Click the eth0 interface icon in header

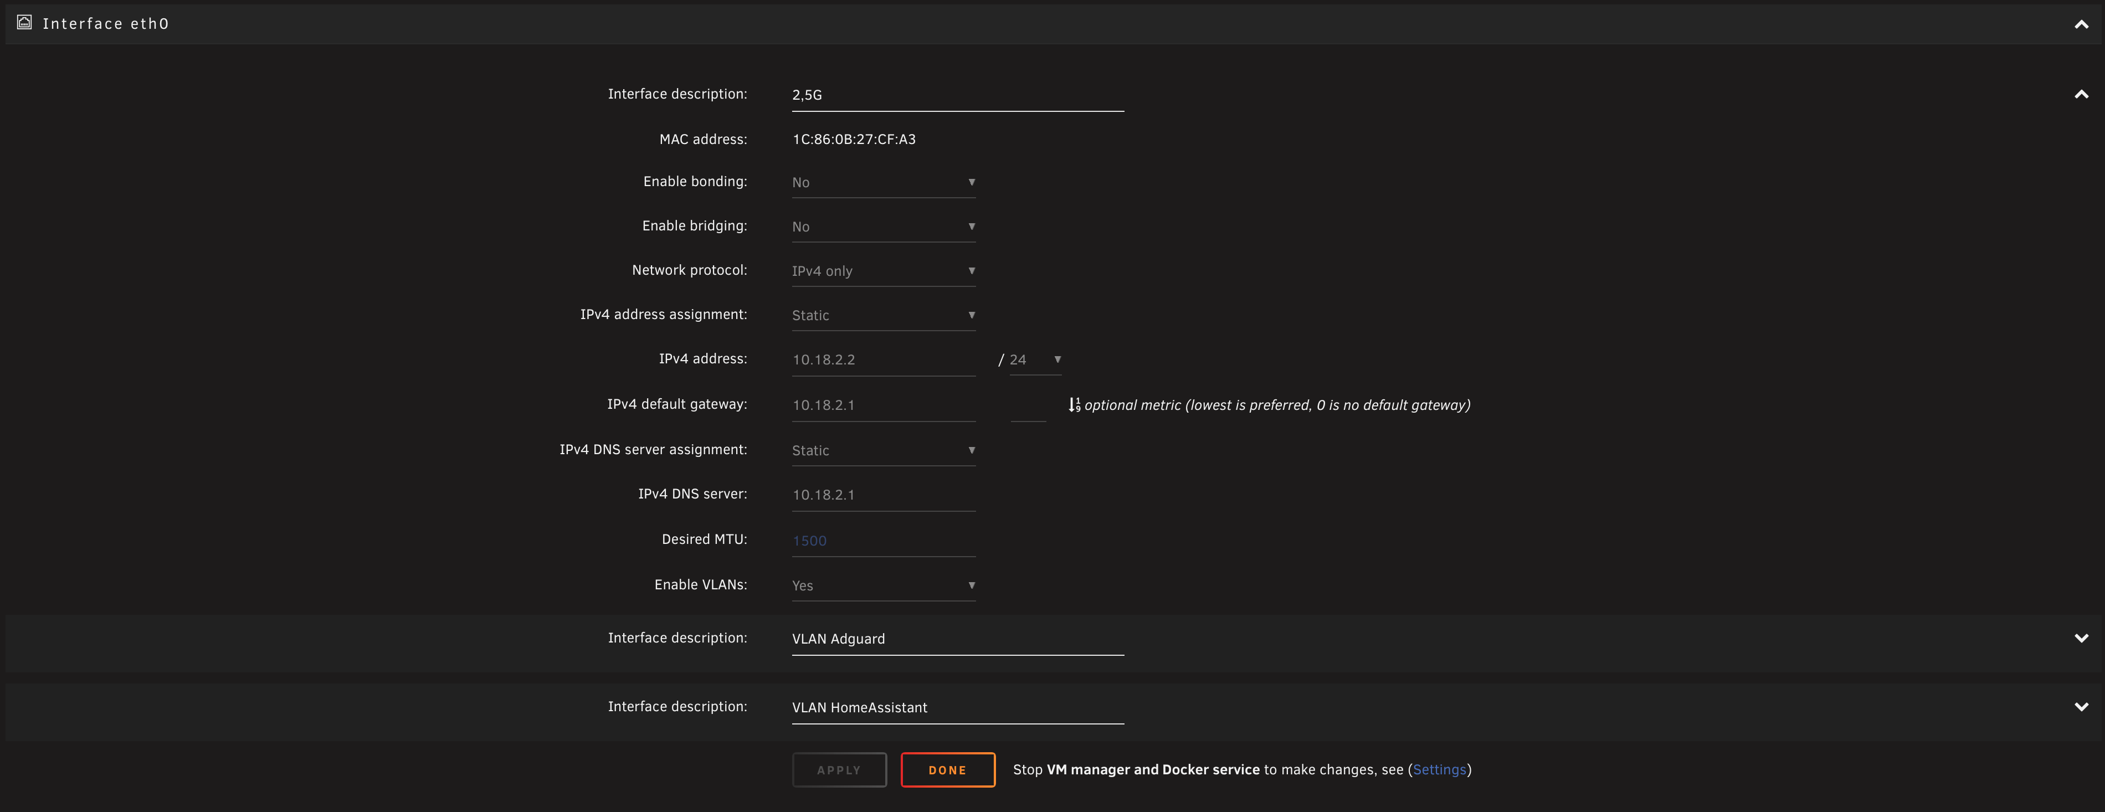coord(24,23)
